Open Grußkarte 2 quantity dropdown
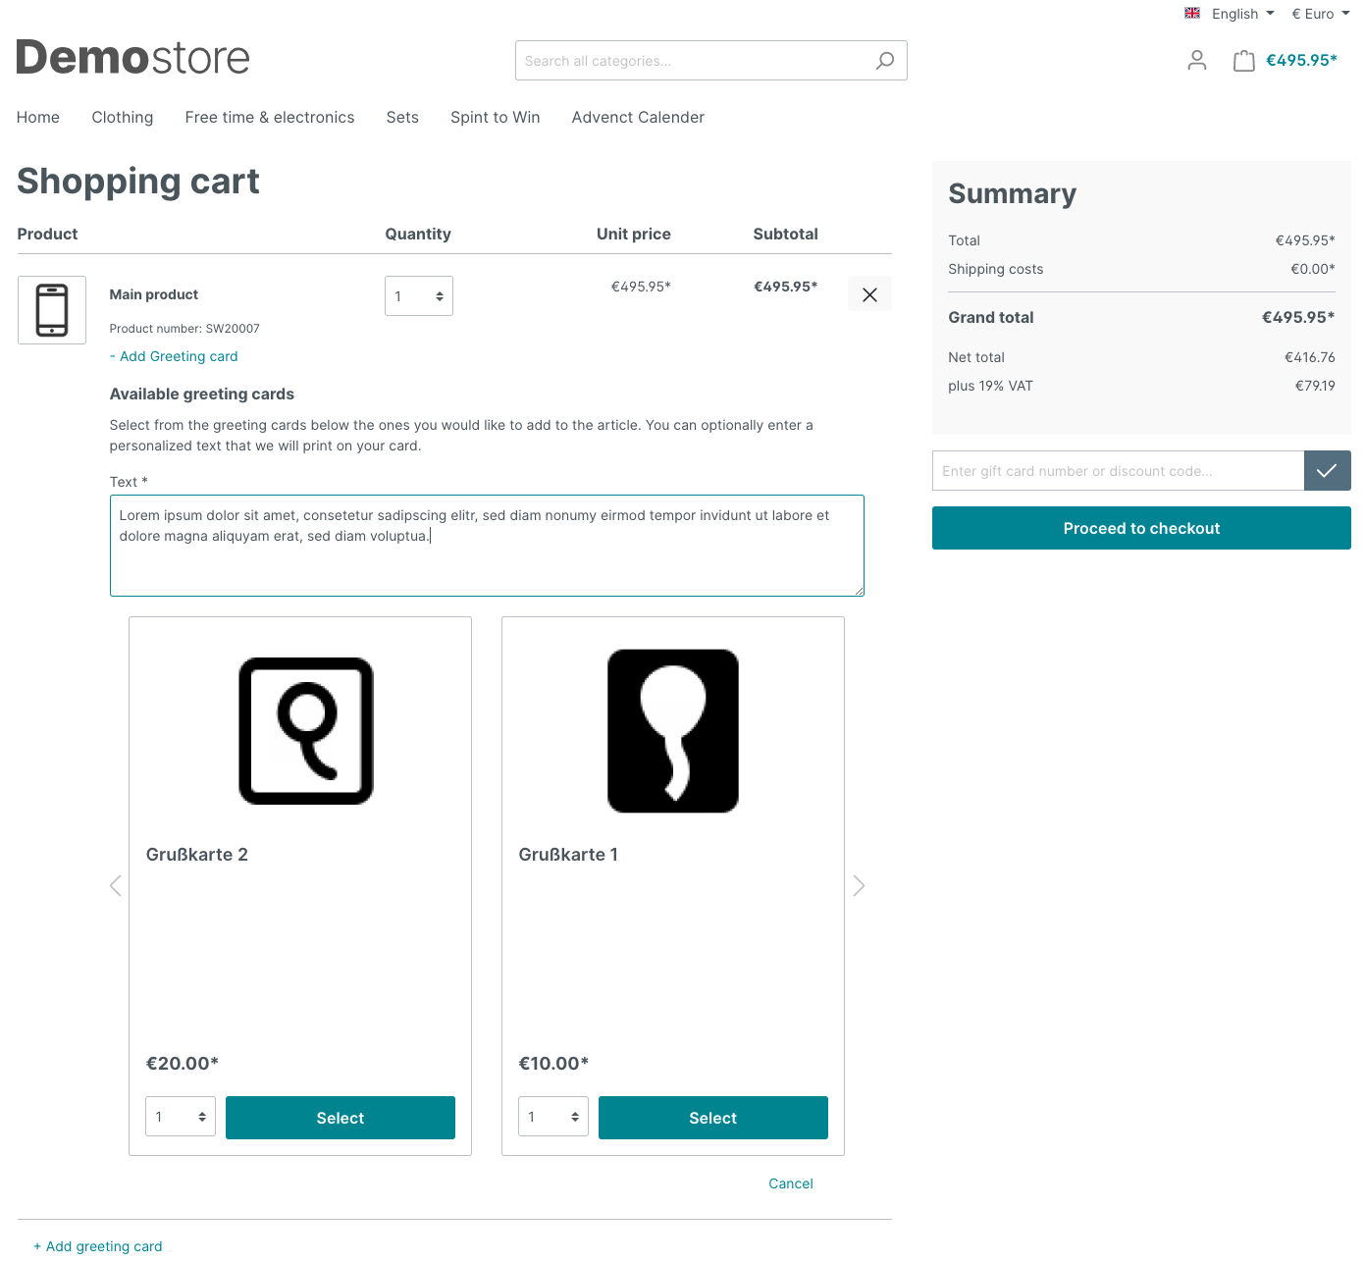This screenshot has width=1364, height=1262. point(181,1117)
